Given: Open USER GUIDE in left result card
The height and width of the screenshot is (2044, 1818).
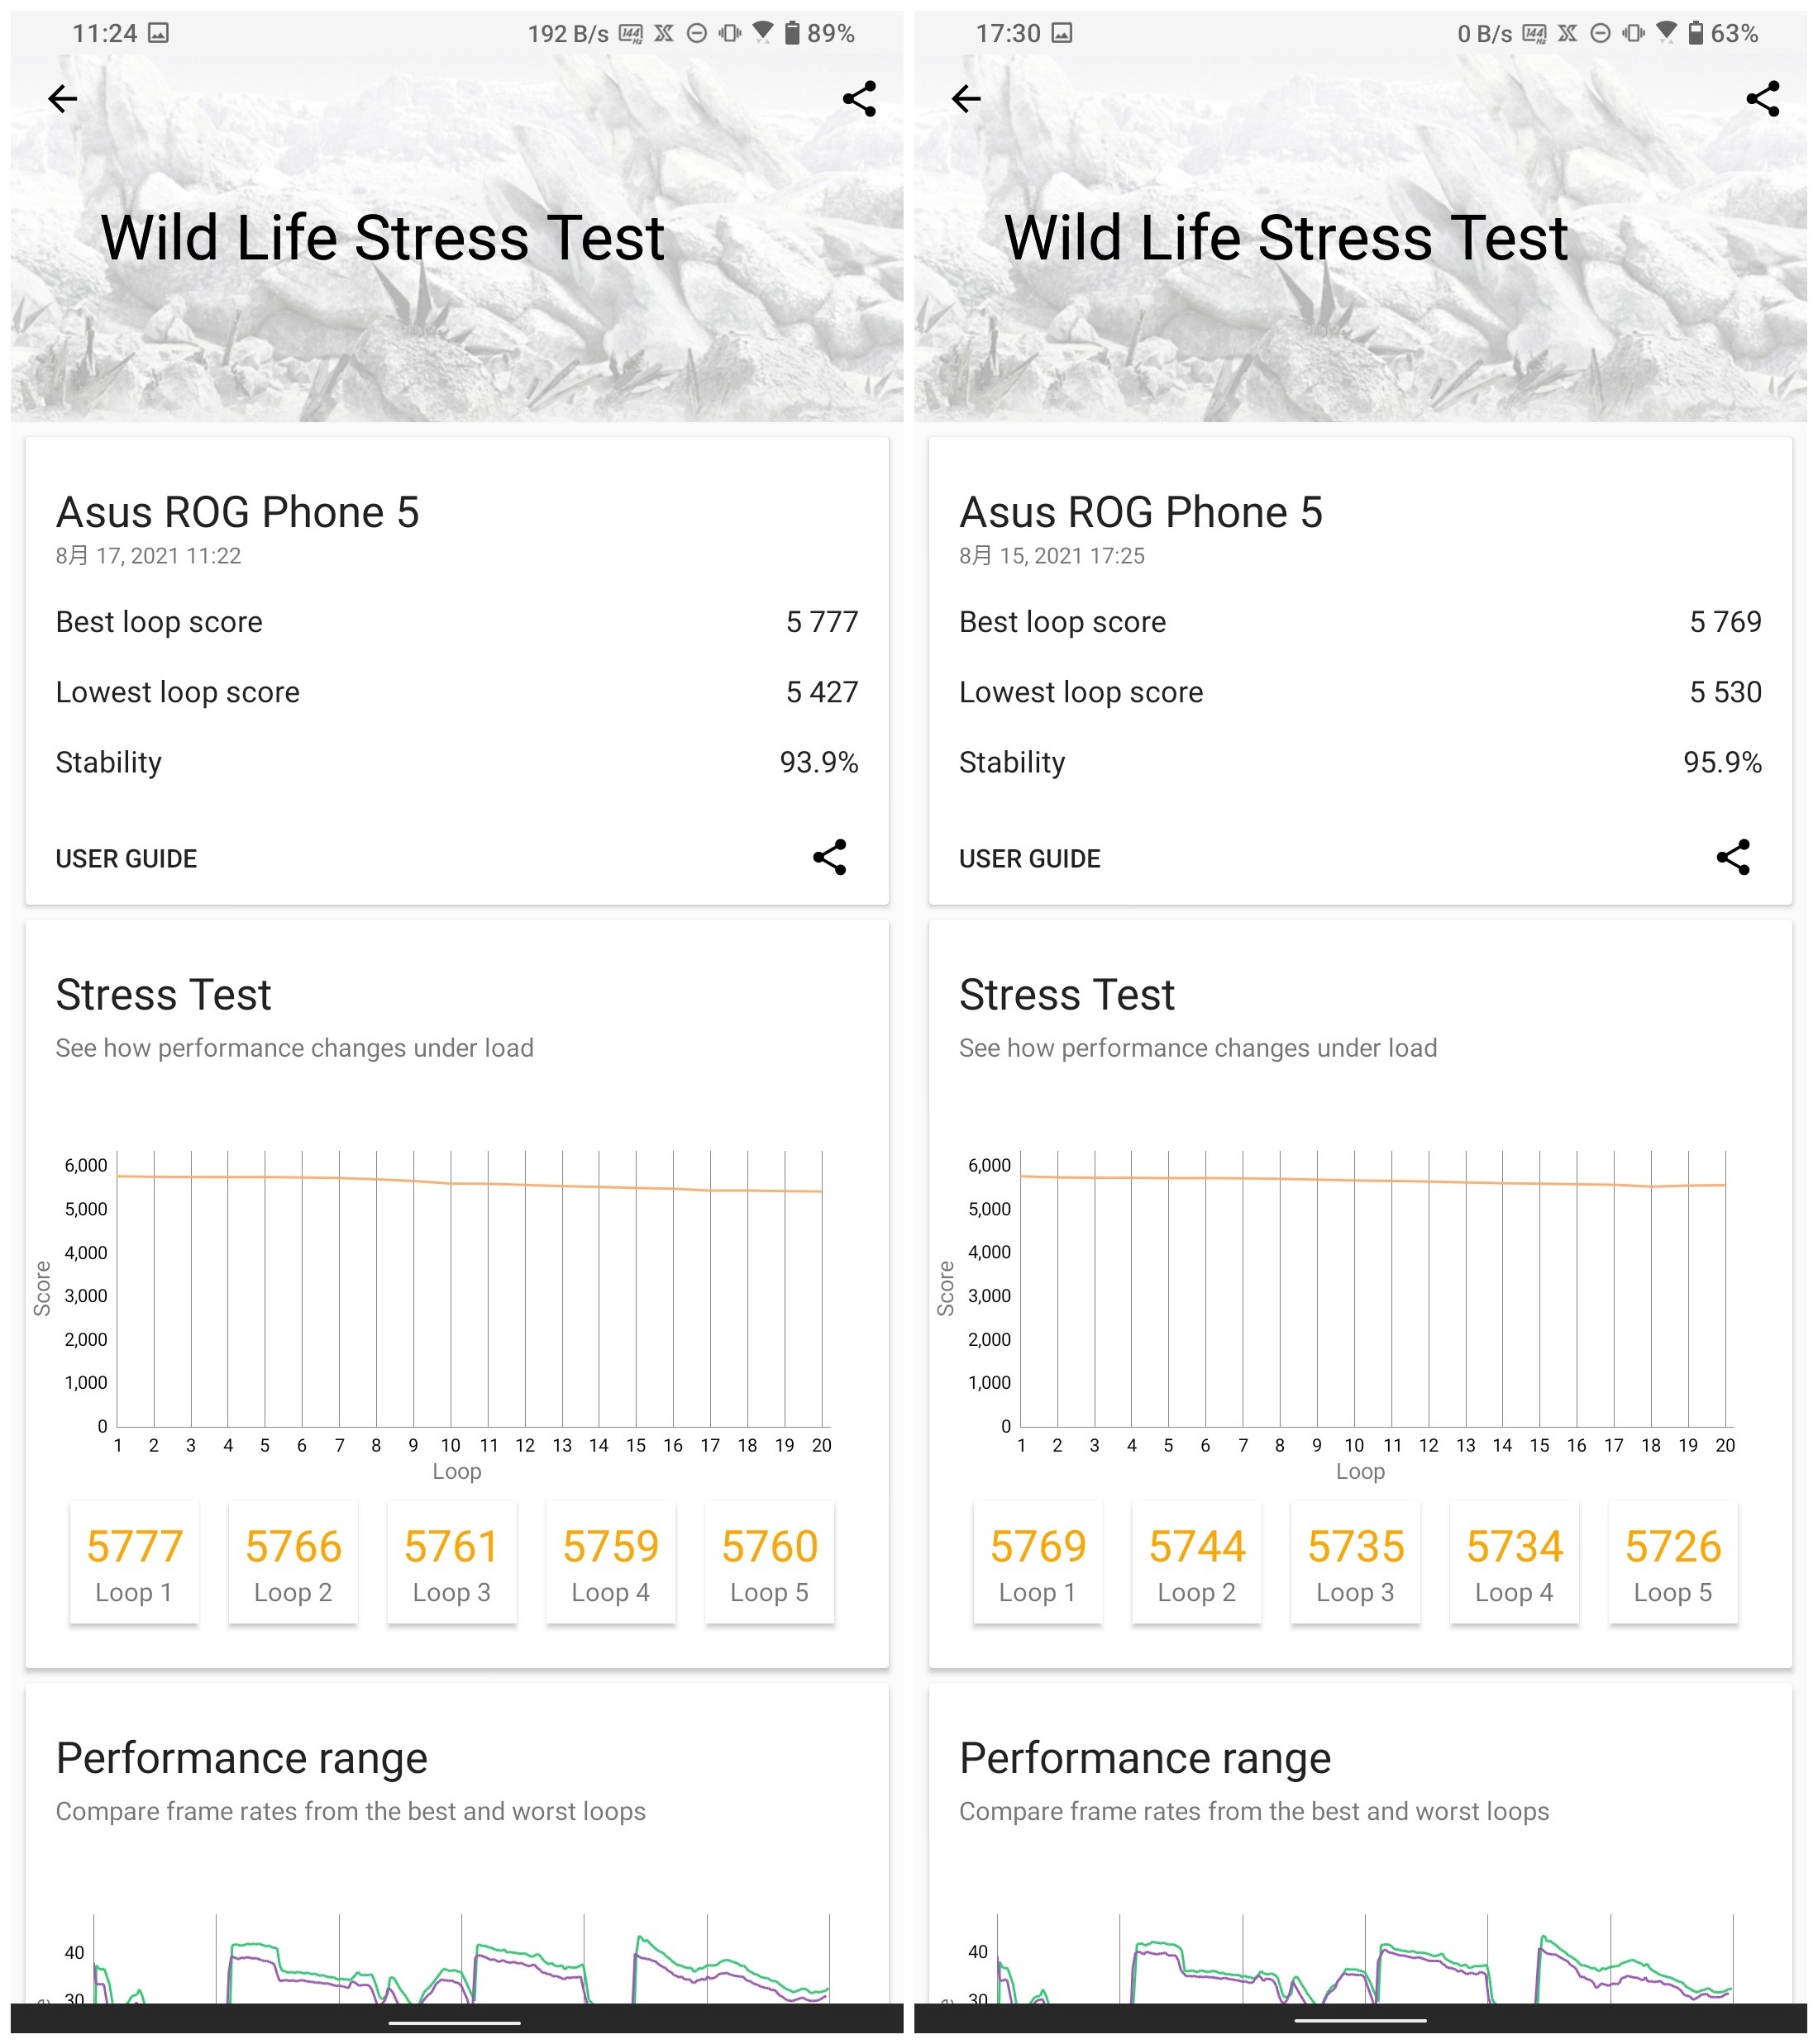Looking at the screenshot, I should click(126, 859).
